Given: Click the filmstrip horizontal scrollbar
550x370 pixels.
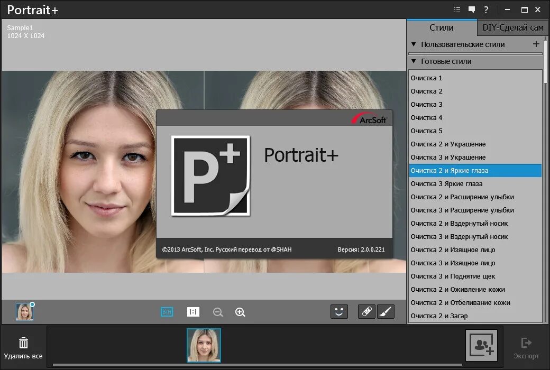Looking at the screenshot, I should [257, 365].
